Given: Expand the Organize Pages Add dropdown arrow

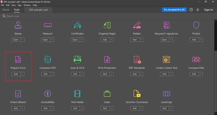Looking at the screenshot, I should click(x=111, y=40).
